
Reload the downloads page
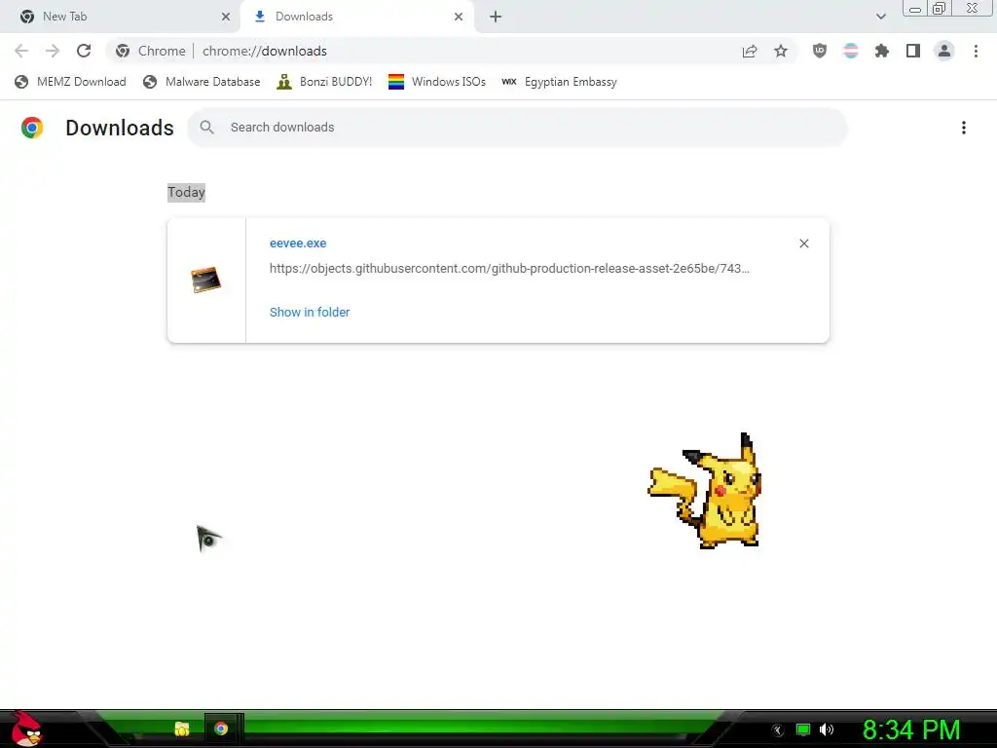84,51
